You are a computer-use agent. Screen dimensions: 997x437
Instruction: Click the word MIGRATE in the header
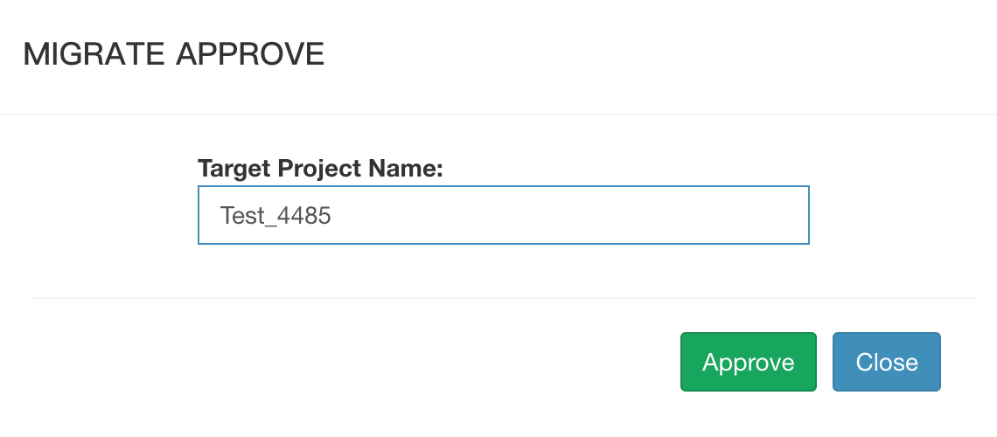[x=94, y=54]
